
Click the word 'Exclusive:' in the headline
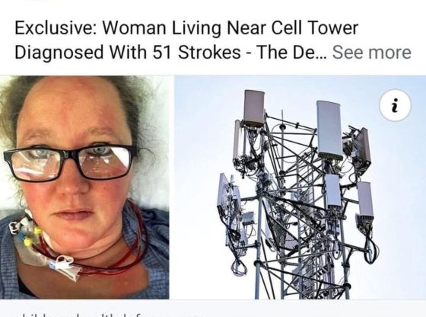click(x=55, y=27)
